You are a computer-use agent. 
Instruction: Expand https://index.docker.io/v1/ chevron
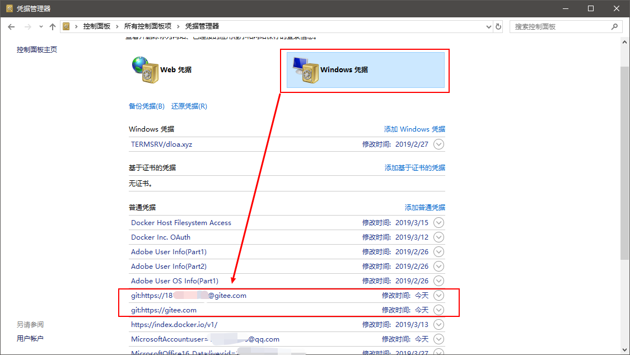438,324
